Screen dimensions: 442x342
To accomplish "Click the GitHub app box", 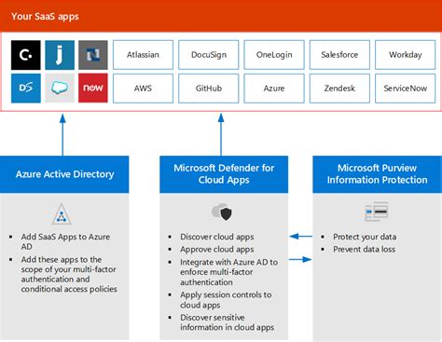I will [209, 89].
